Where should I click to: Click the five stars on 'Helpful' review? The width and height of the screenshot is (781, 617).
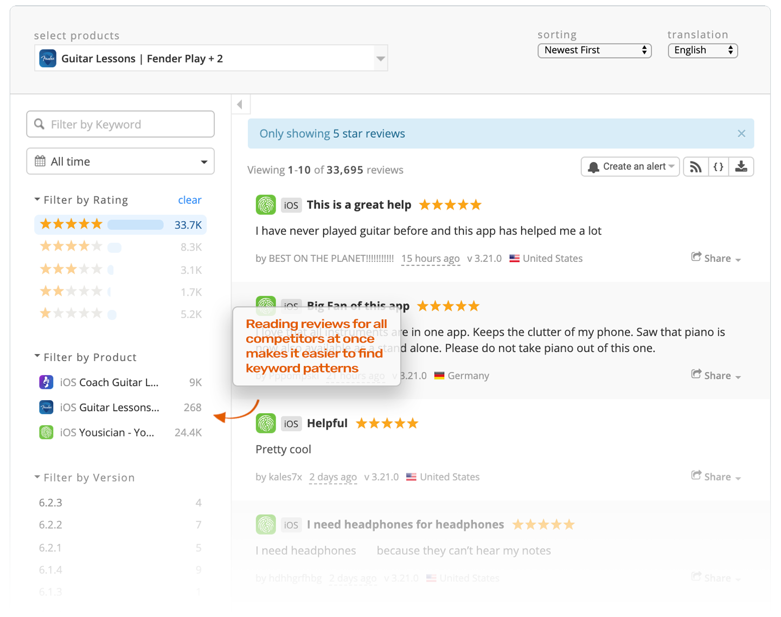(x=387, y=423)
